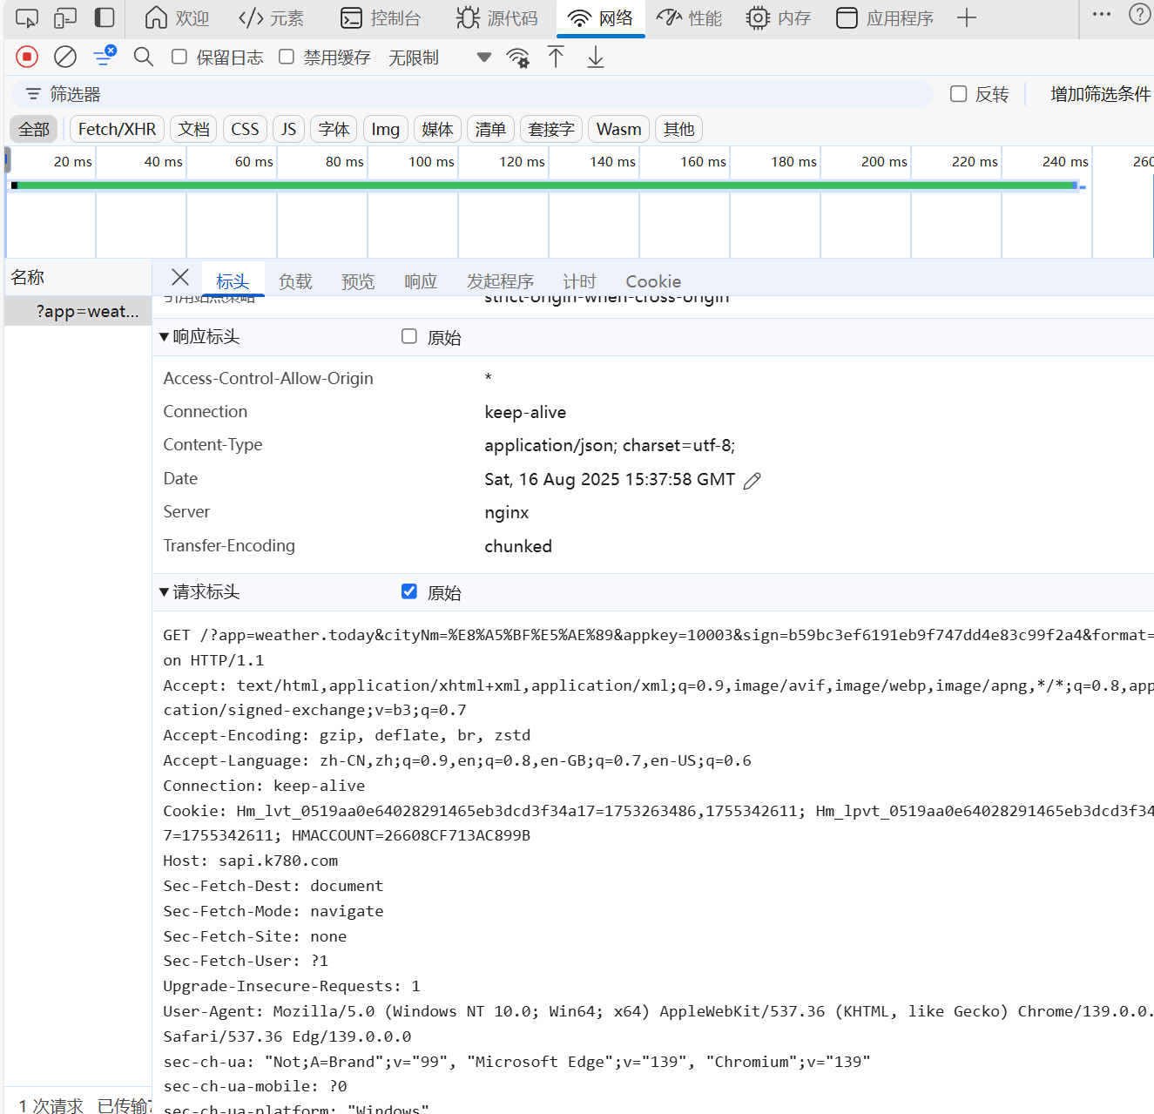Viewport: 1154px width, 1114px height.
Task: Switch to the 发起程序 details tab
Action: click(500, 280)
